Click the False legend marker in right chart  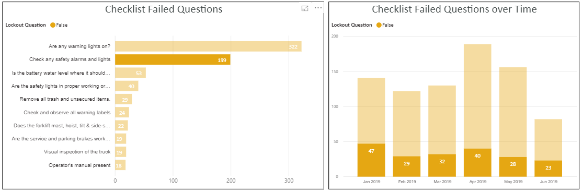[379, 25]
